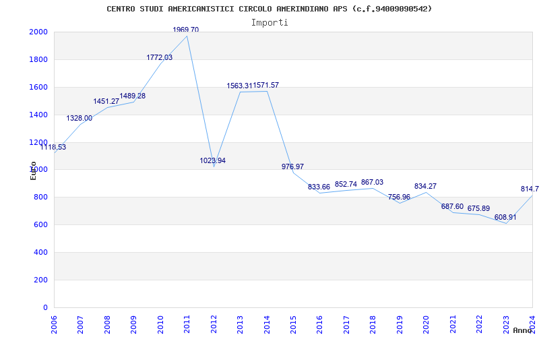Select the 1800 y-axis tick label

[38, 59]
